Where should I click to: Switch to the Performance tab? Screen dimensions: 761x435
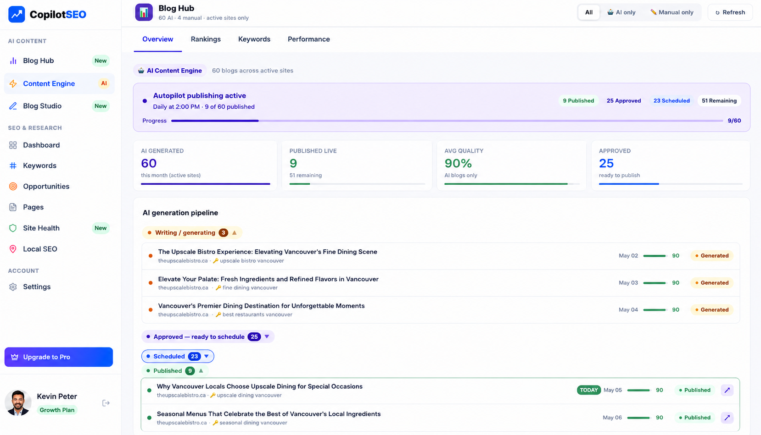click(x=309, y=39)
